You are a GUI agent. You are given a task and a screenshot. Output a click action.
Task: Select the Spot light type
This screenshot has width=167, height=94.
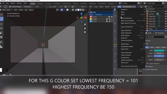point(158,47)
